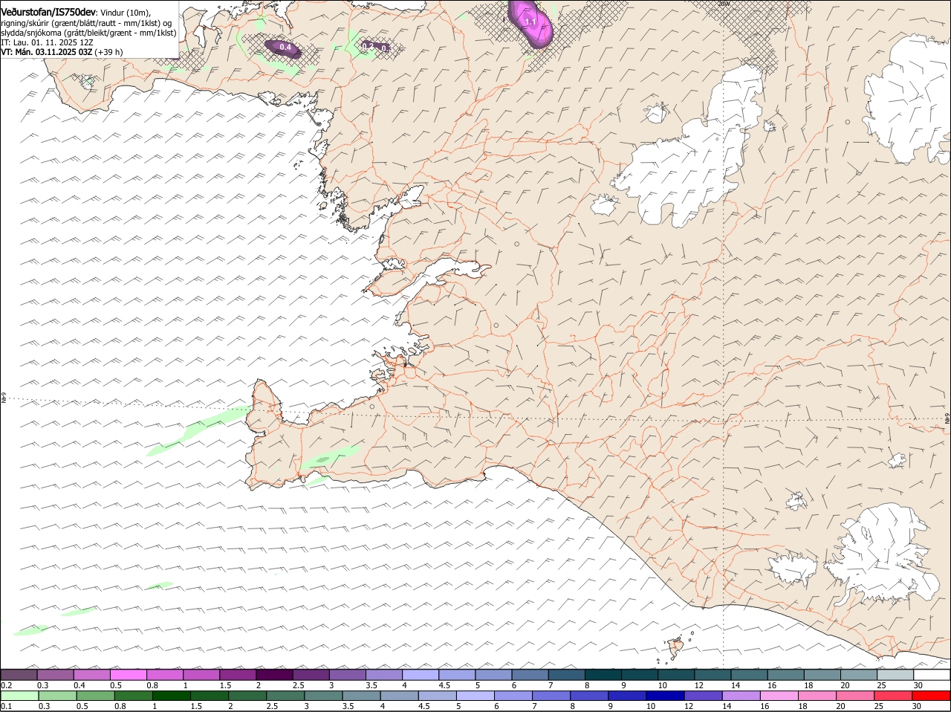
Task: Click the Veðurstofan/IS750dev title text
Action: (48, 11)
